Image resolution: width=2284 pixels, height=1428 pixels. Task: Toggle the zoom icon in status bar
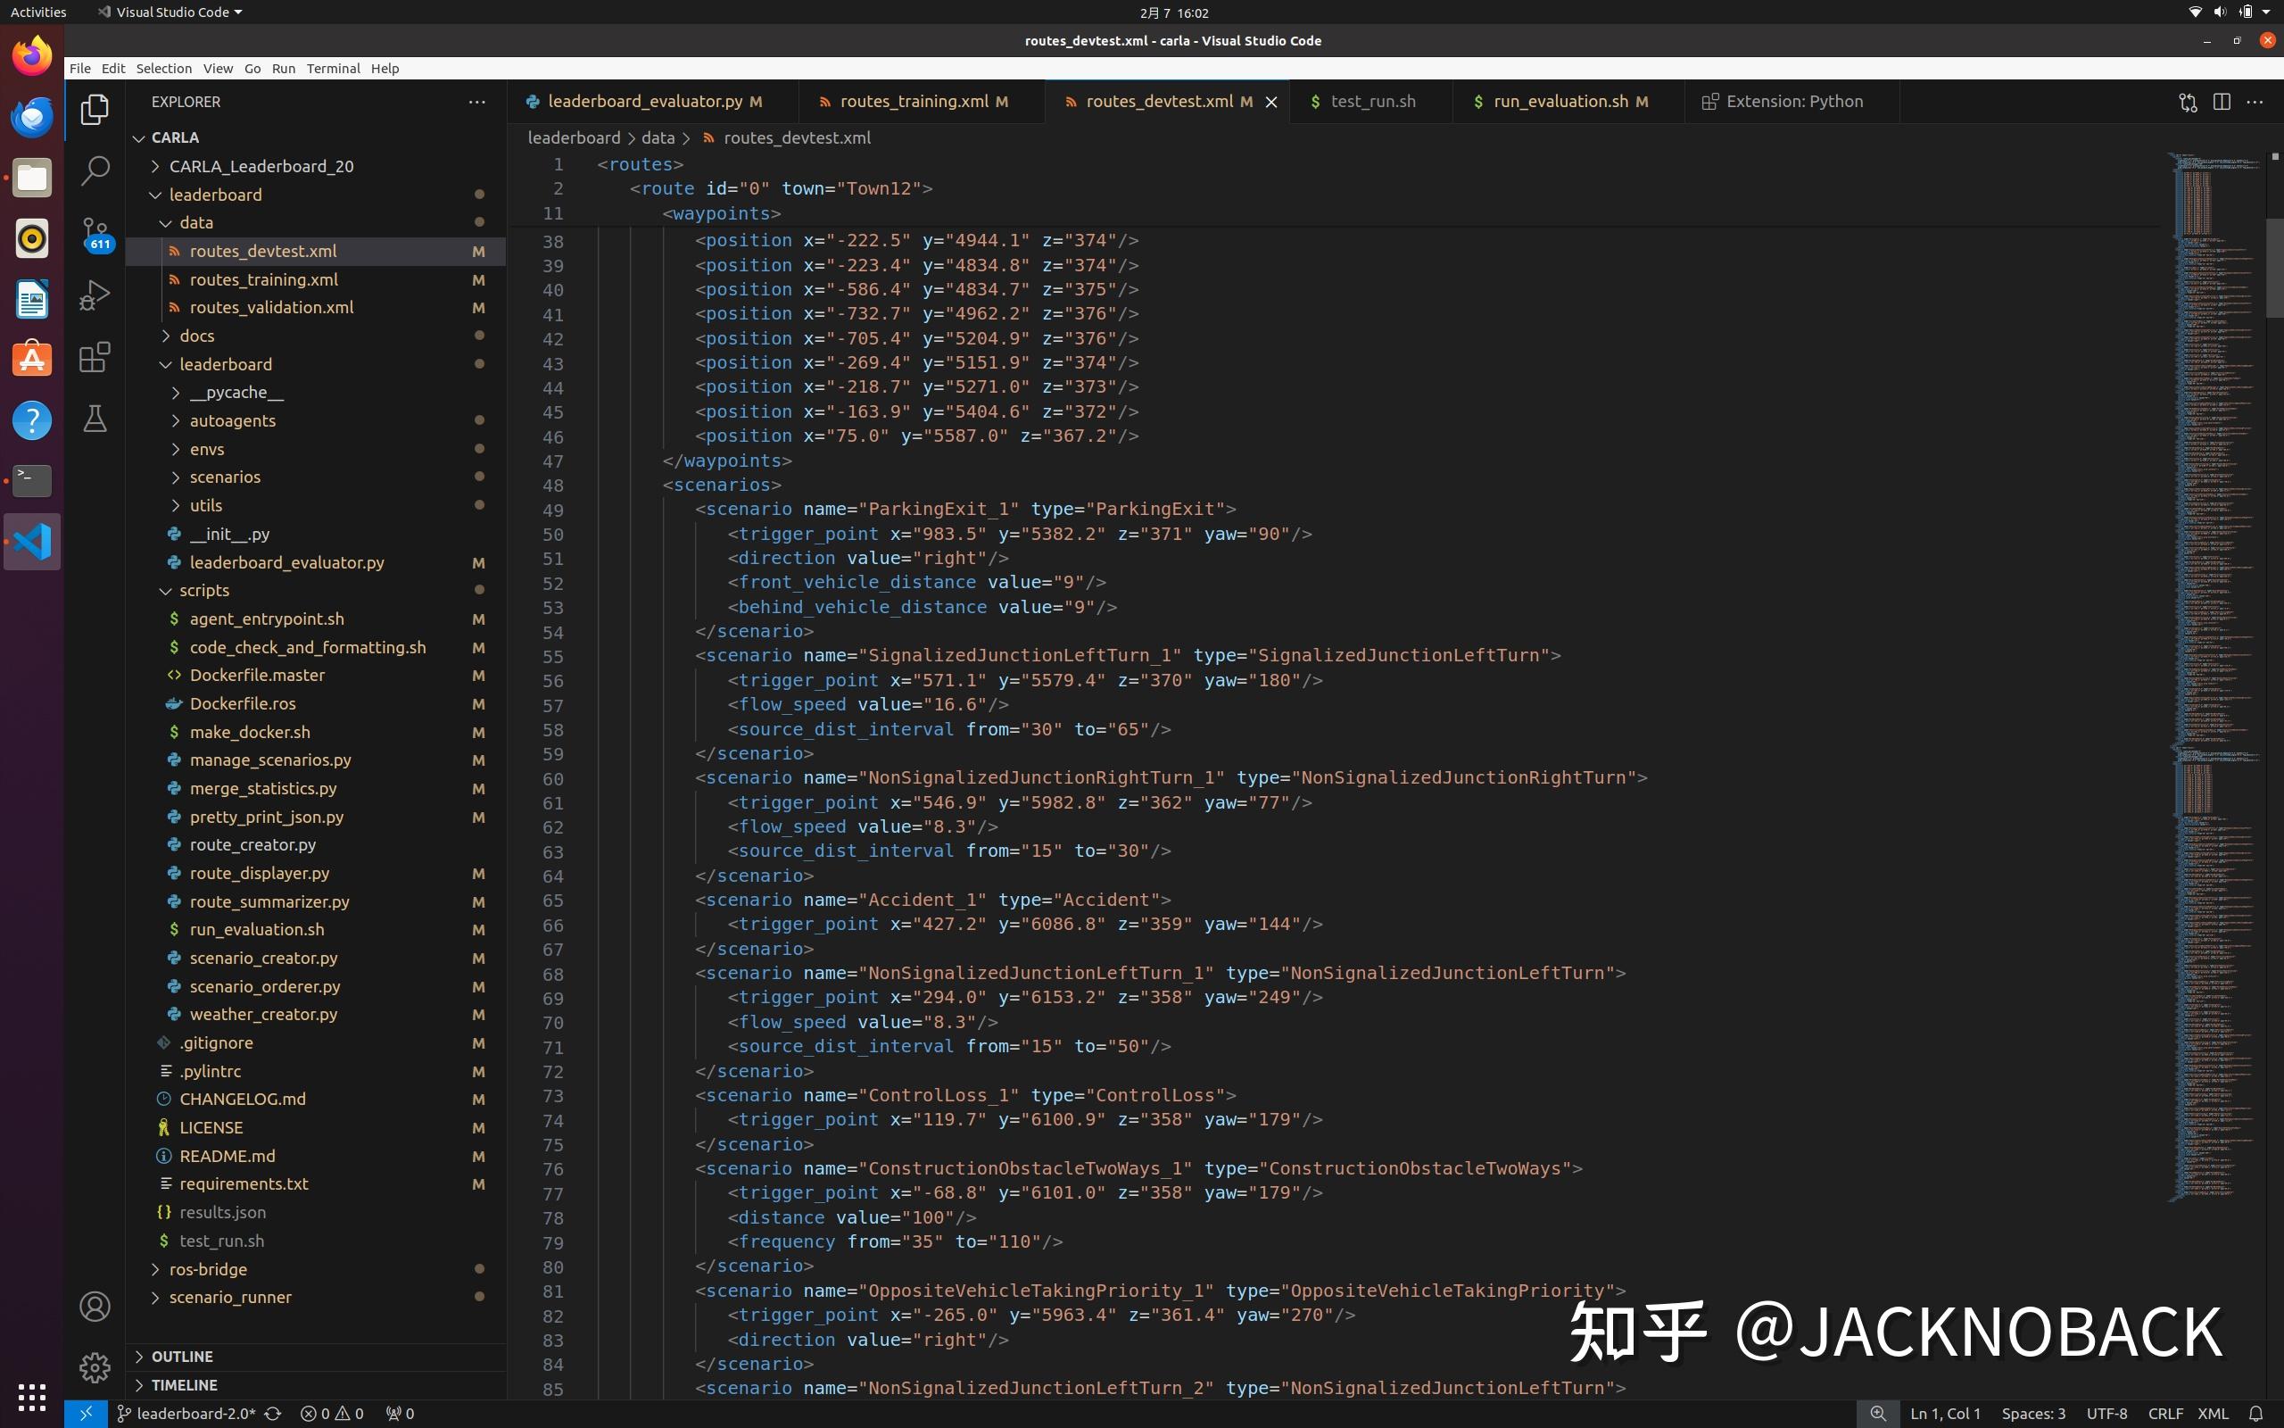(1878, 1414)
